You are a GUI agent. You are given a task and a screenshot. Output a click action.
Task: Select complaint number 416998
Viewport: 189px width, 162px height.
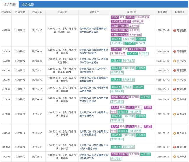(6, 89)
